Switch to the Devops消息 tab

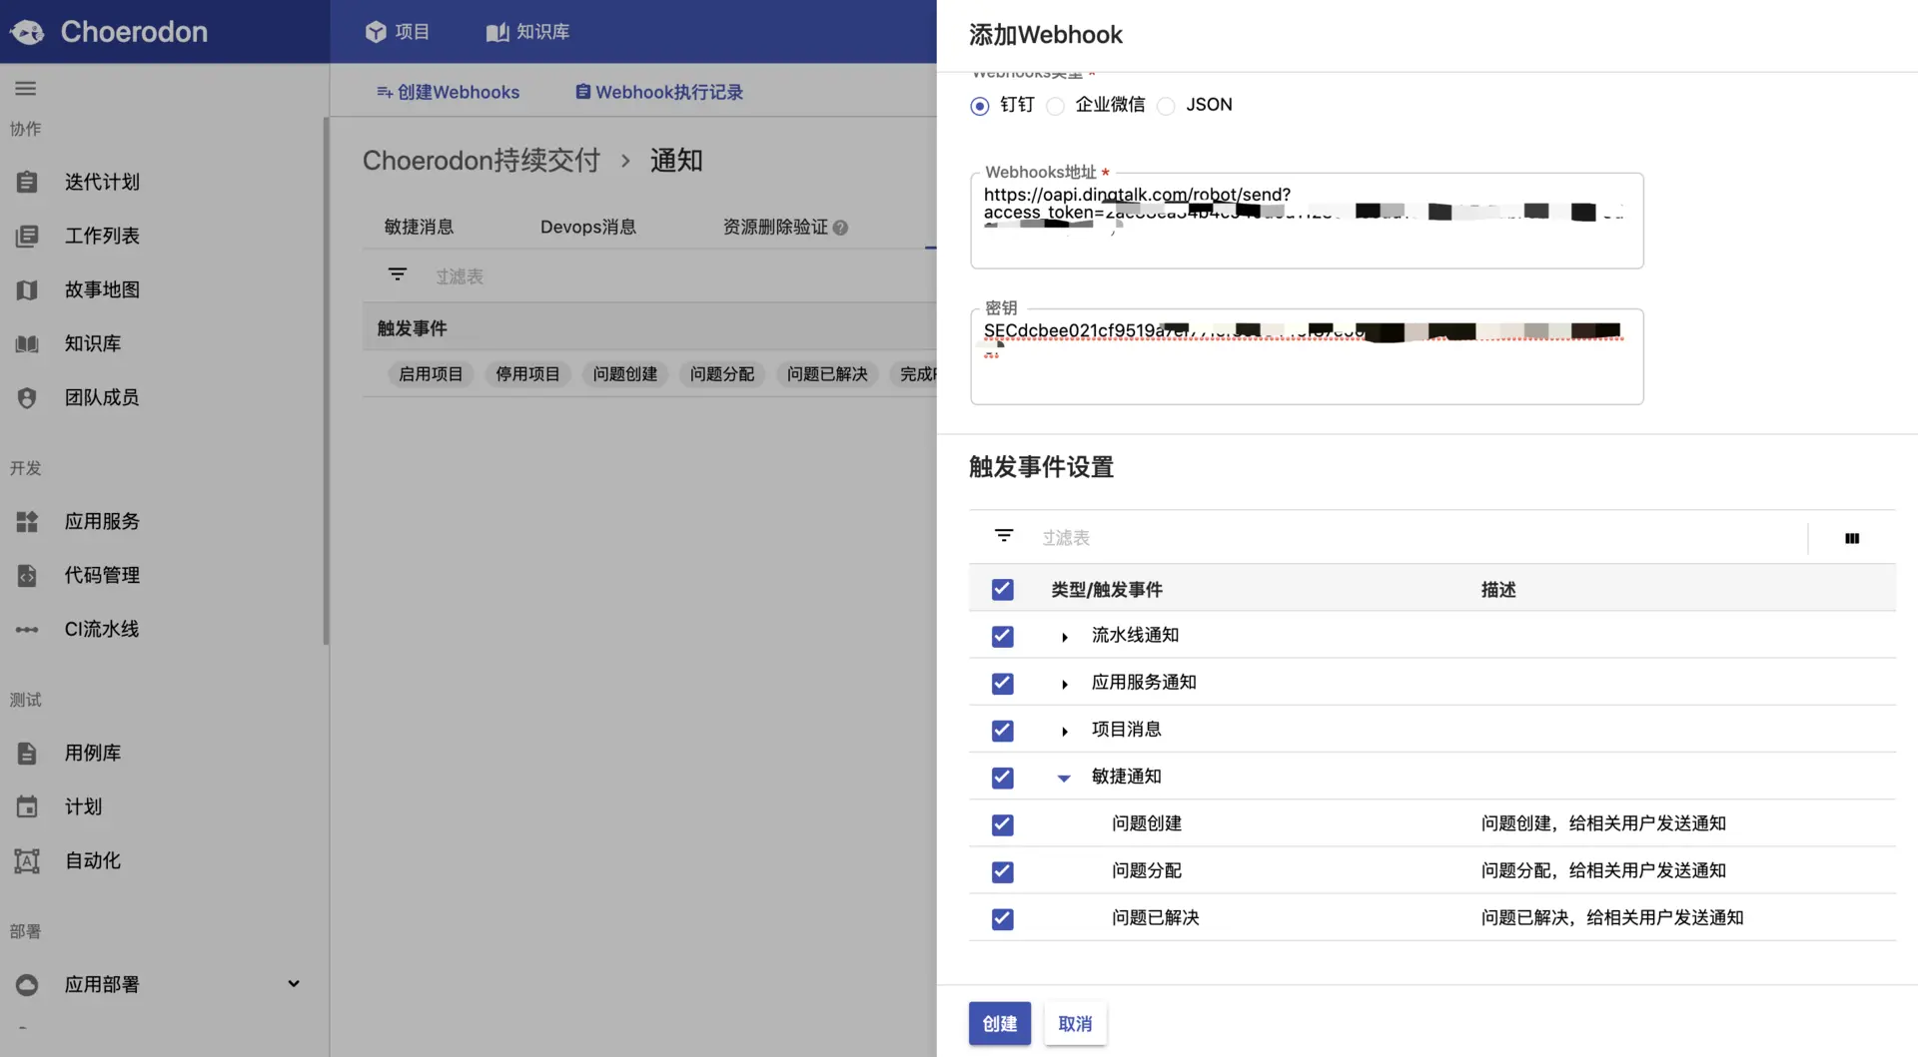pyautogui.click(x=588, y=227)
